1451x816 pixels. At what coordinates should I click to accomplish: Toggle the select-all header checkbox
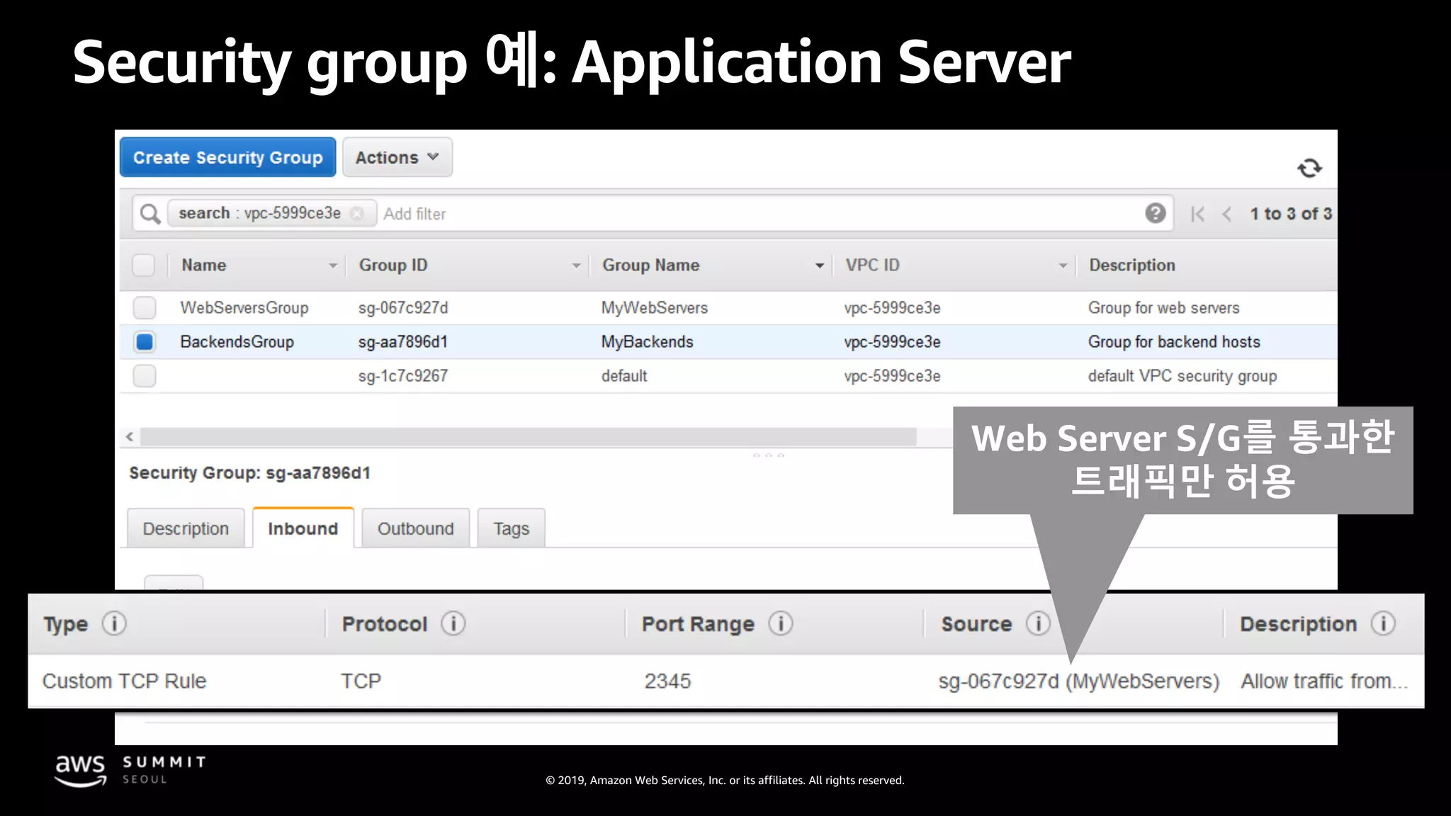click(x=144, y=265)
